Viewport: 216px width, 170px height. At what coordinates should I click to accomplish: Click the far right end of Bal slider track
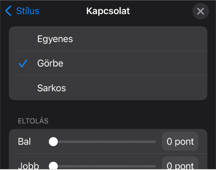coord(155,141)
